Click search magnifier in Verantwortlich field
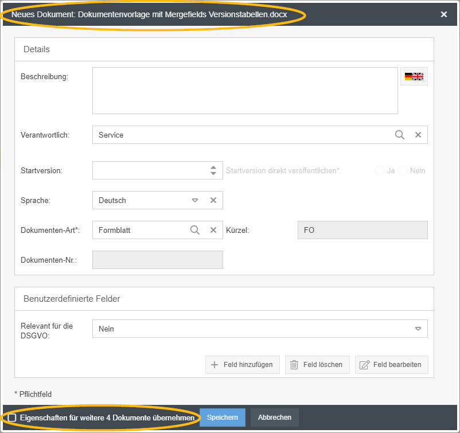 pyautogui.click(x=400, y=135)
